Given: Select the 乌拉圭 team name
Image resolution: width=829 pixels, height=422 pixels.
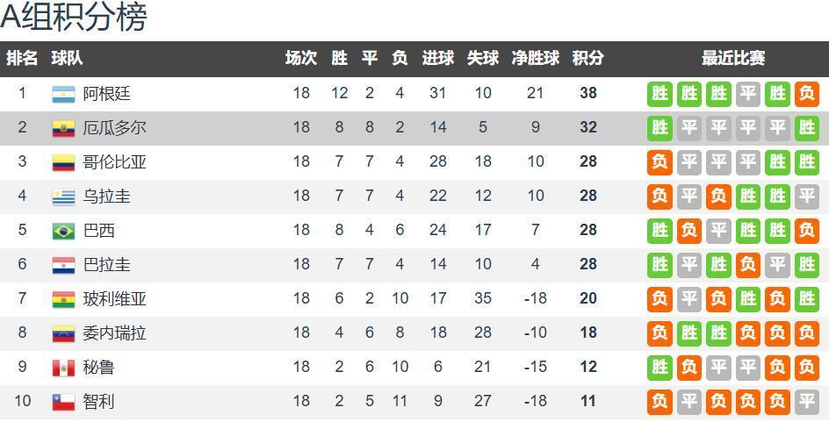Looking at the screenshot, I should (x=106, y=197).
